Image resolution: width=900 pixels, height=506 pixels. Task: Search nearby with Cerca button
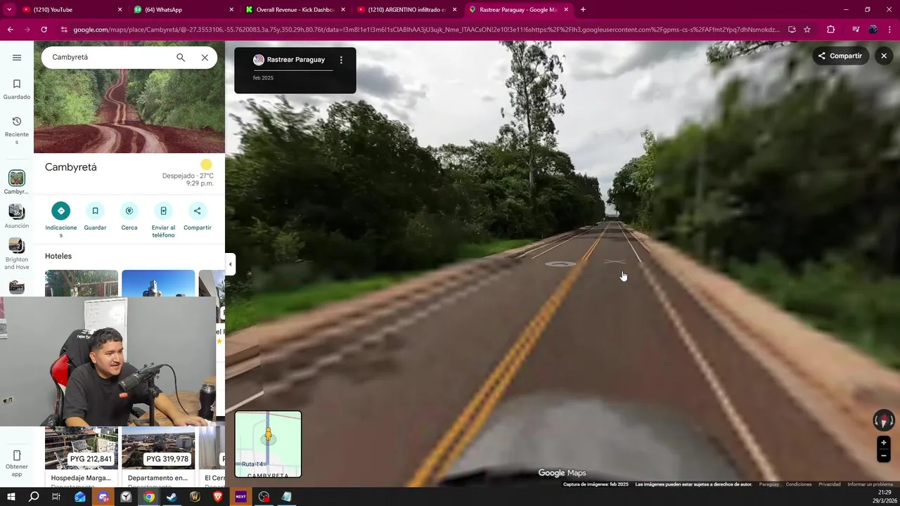coord(129,216)
